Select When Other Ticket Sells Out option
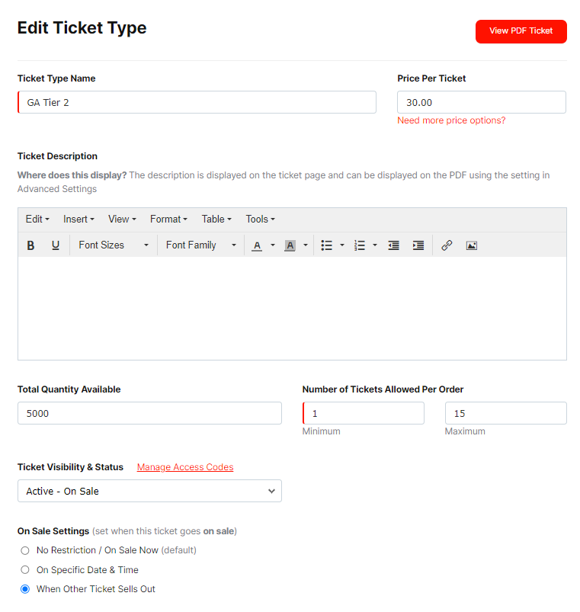 tap(25, 589)
